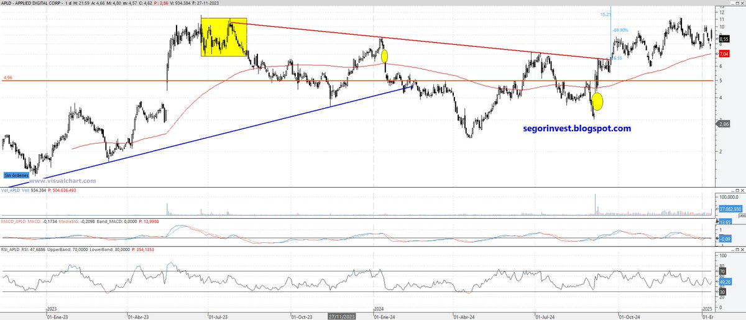746x320 pixels.
Task: Select the small yellow ellipse near 01-Ene-24
Action: pos(384,57)
